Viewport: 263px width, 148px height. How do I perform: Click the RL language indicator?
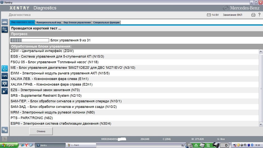click(x=183, y=145)
